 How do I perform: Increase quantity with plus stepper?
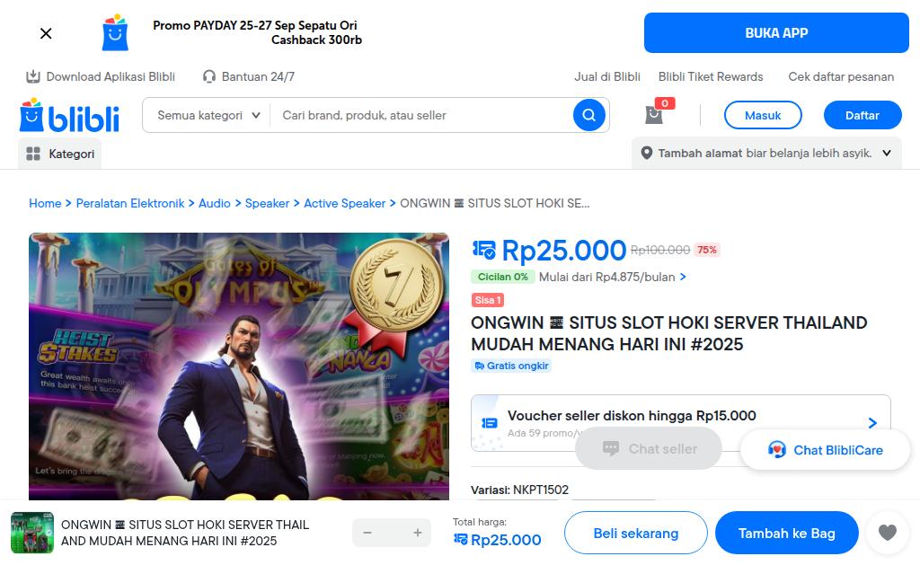tap(417, 533)
